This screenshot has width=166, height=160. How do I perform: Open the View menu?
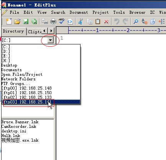[42, 12]
